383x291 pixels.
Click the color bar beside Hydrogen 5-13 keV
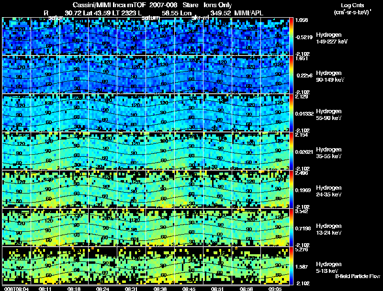(x=291, y=266)
